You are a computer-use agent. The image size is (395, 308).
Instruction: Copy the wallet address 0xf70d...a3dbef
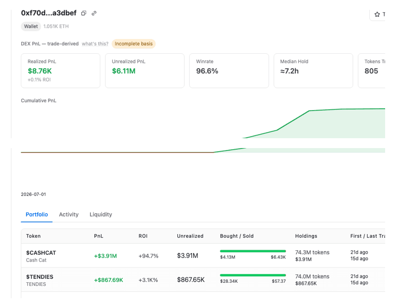[83, 13]
